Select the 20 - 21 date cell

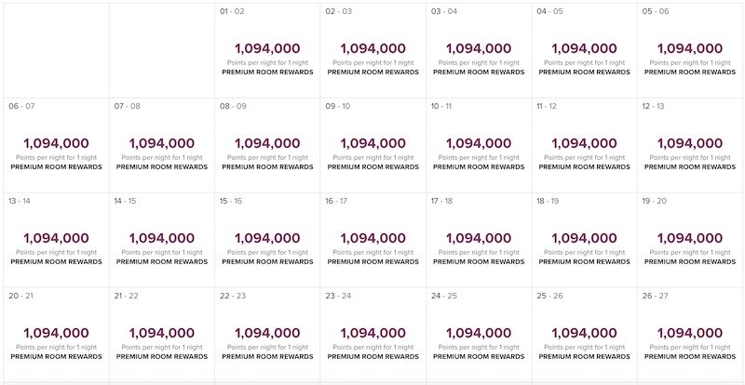point(56,335)
